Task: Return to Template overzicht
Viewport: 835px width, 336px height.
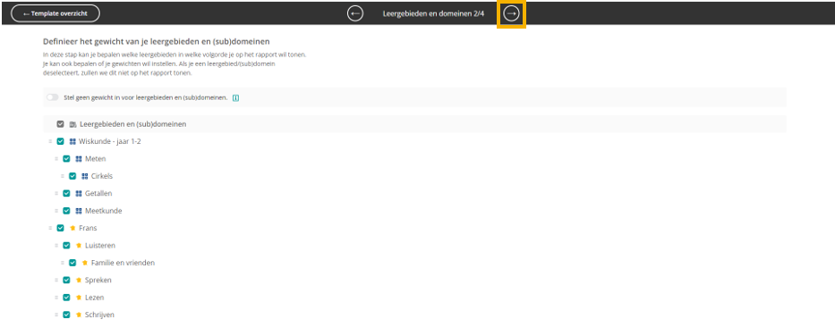Action: (x=55, y=13)
